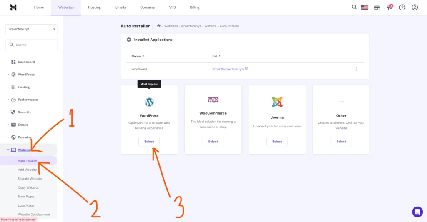Open the https://wplecture.xyz/ link

[x=228, y=69]
